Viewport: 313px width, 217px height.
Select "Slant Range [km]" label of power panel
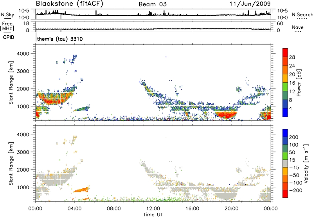click(11, 83)
